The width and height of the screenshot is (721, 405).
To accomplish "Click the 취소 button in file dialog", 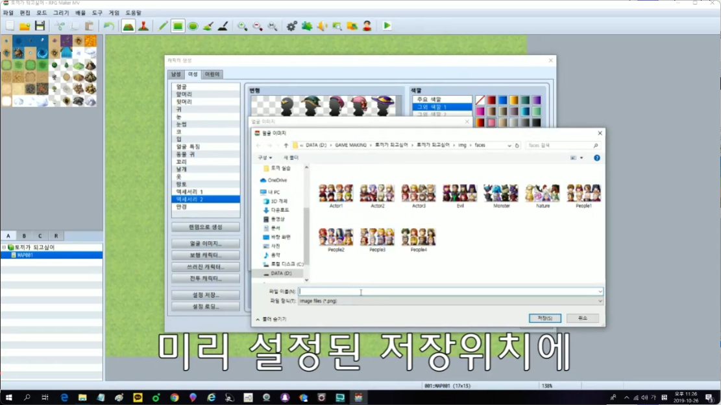I will pyautogui.click(x=583, y=318).
